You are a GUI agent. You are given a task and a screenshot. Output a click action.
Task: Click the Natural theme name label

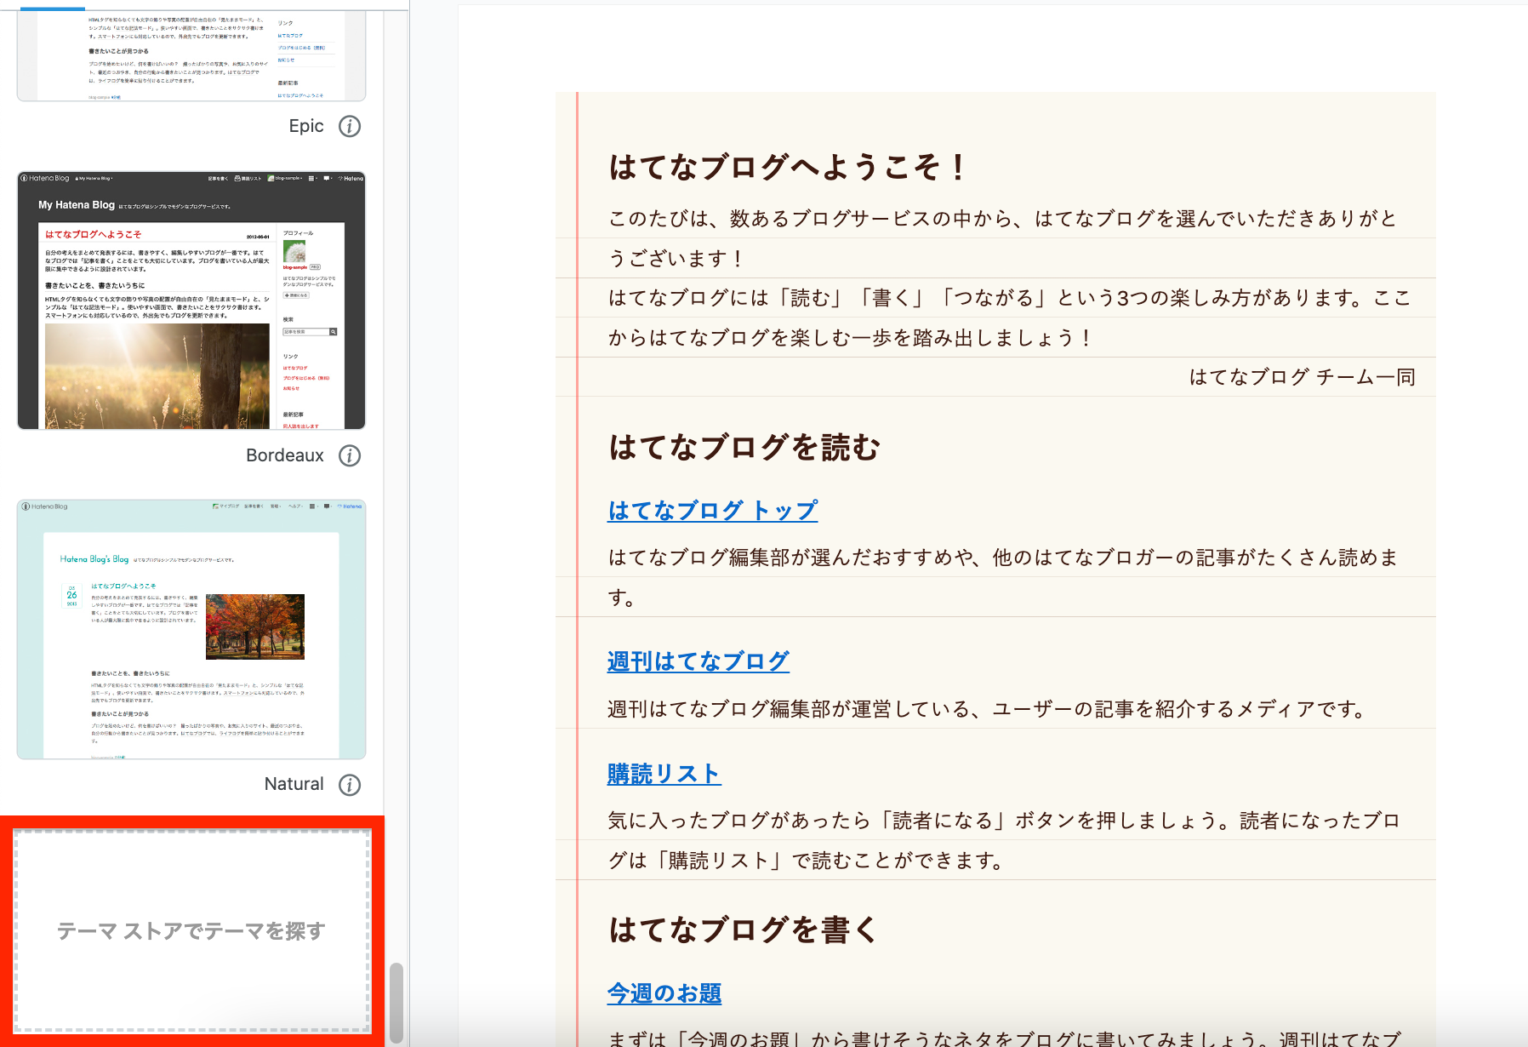pos(294,784)
